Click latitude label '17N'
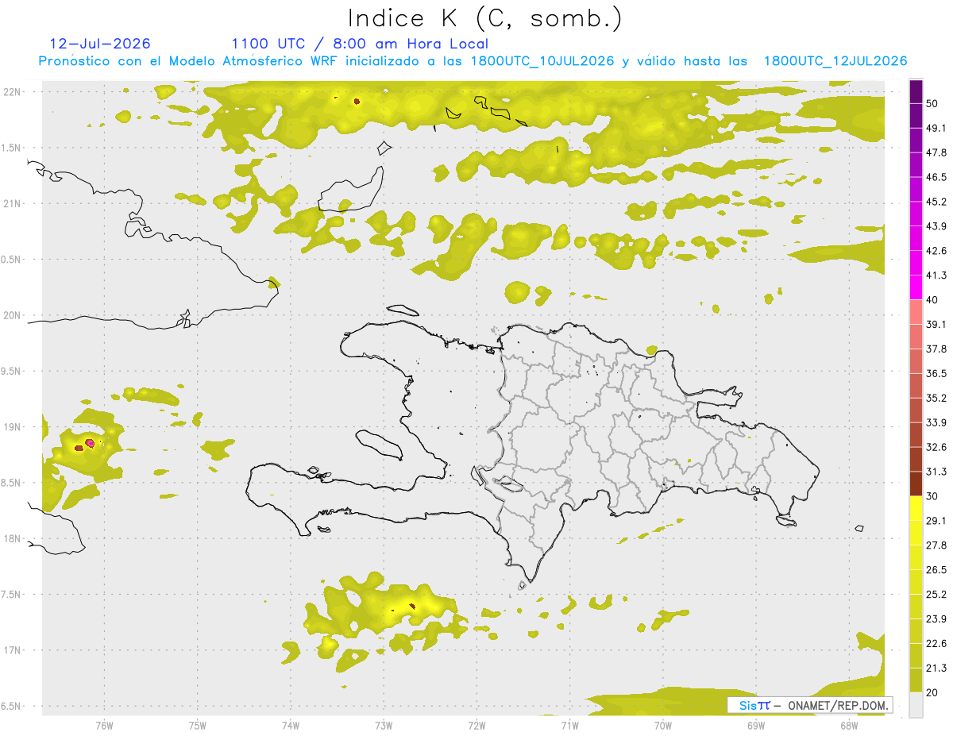Viewport: 953px width, 736px height. 13,650
